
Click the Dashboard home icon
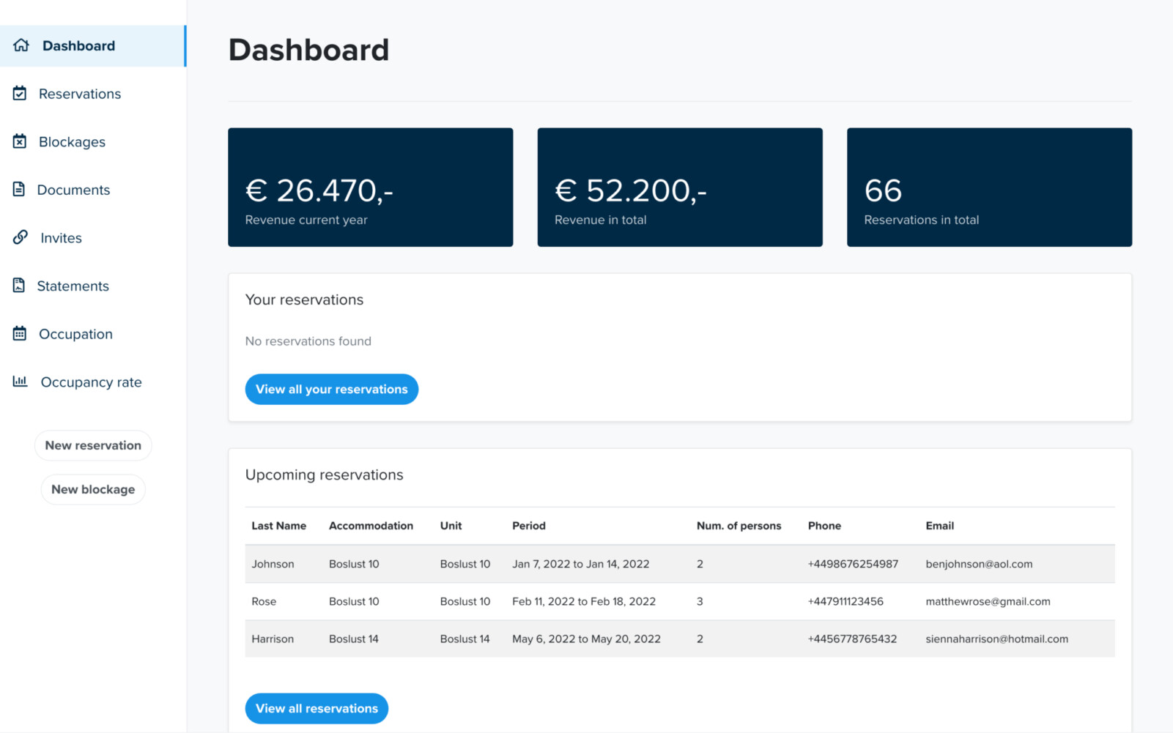pos(21,45)
